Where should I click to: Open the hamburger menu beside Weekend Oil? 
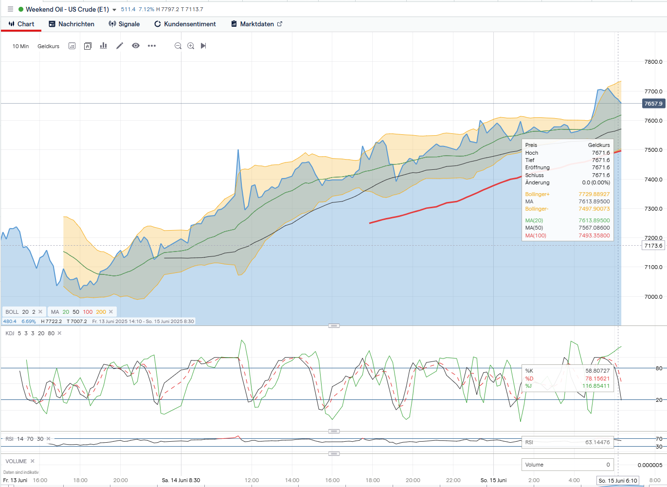click(x=10, y=9)
